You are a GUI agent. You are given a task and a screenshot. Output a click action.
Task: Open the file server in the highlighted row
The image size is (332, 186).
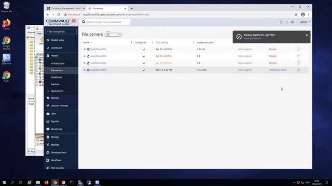coord(98,70)
